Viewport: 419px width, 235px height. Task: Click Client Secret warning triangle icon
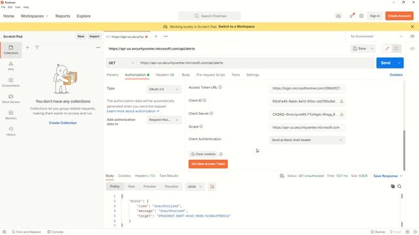[342, 115]
